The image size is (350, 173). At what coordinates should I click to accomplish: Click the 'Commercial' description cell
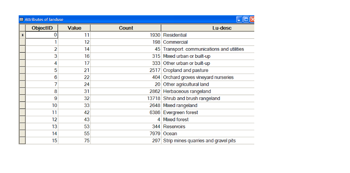click(x=208, y=42)
